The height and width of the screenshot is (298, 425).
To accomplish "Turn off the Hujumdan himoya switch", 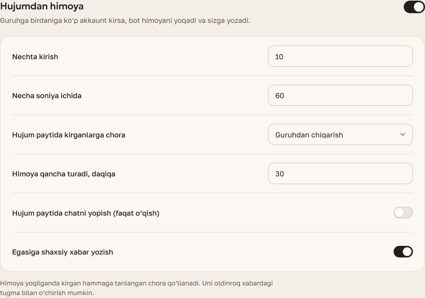I will (x=414, y=7).
